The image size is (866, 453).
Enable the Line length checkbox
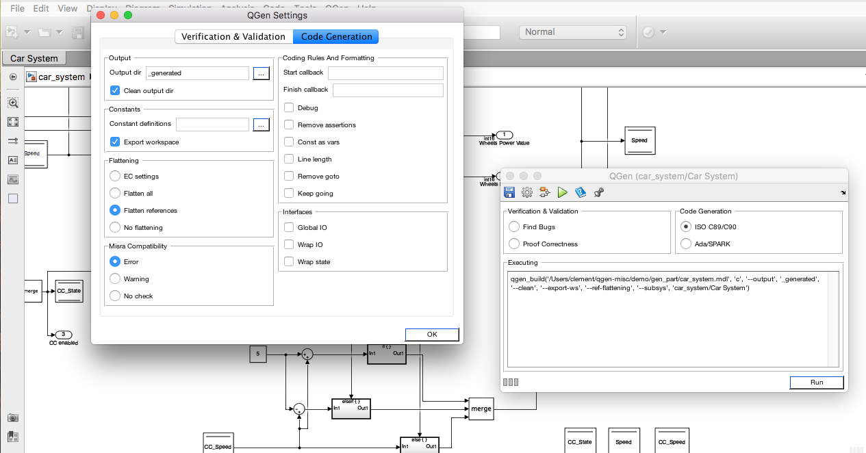click(x=289, y=159)
